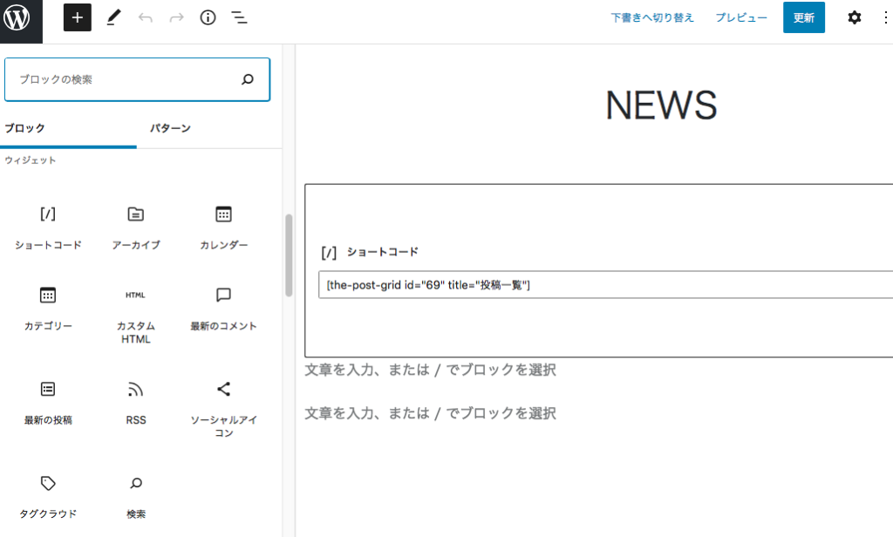Viewport: 893px width, 537px height.
Task: Redo the last change
Action: pyautogui.click(x=176, y=17)
